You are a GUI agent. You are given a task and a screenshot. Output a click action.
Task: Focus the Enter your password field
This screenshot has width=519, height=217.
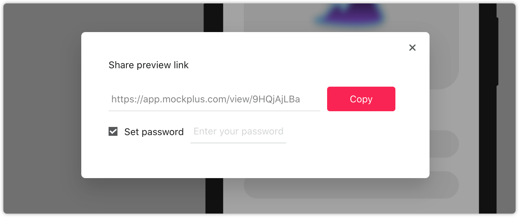[238, 132]
